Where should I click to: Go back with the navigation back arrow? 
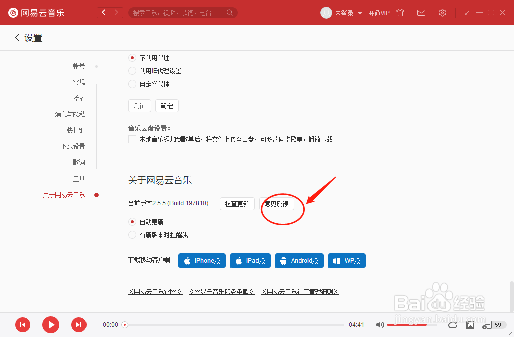click(104, 13)
